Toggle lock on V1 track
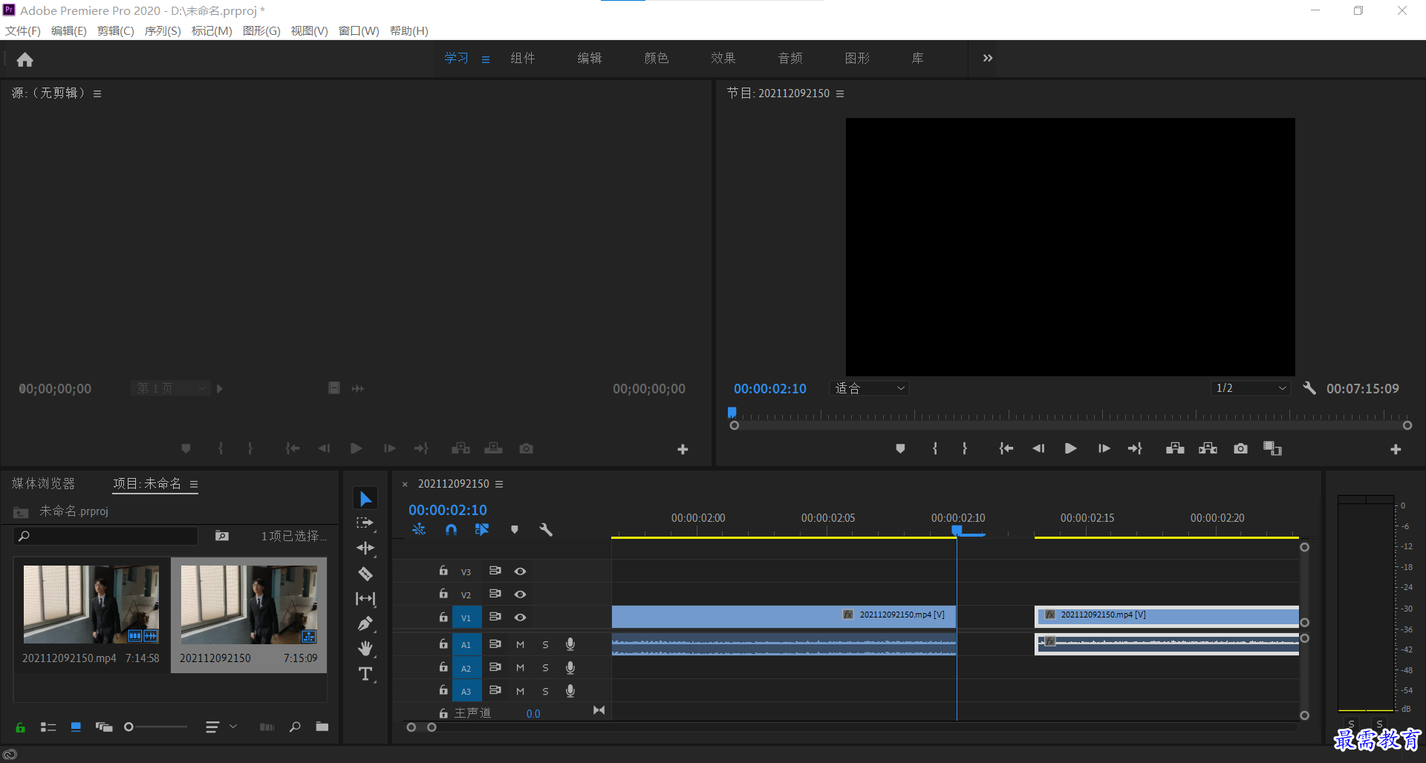 point(443,617)
